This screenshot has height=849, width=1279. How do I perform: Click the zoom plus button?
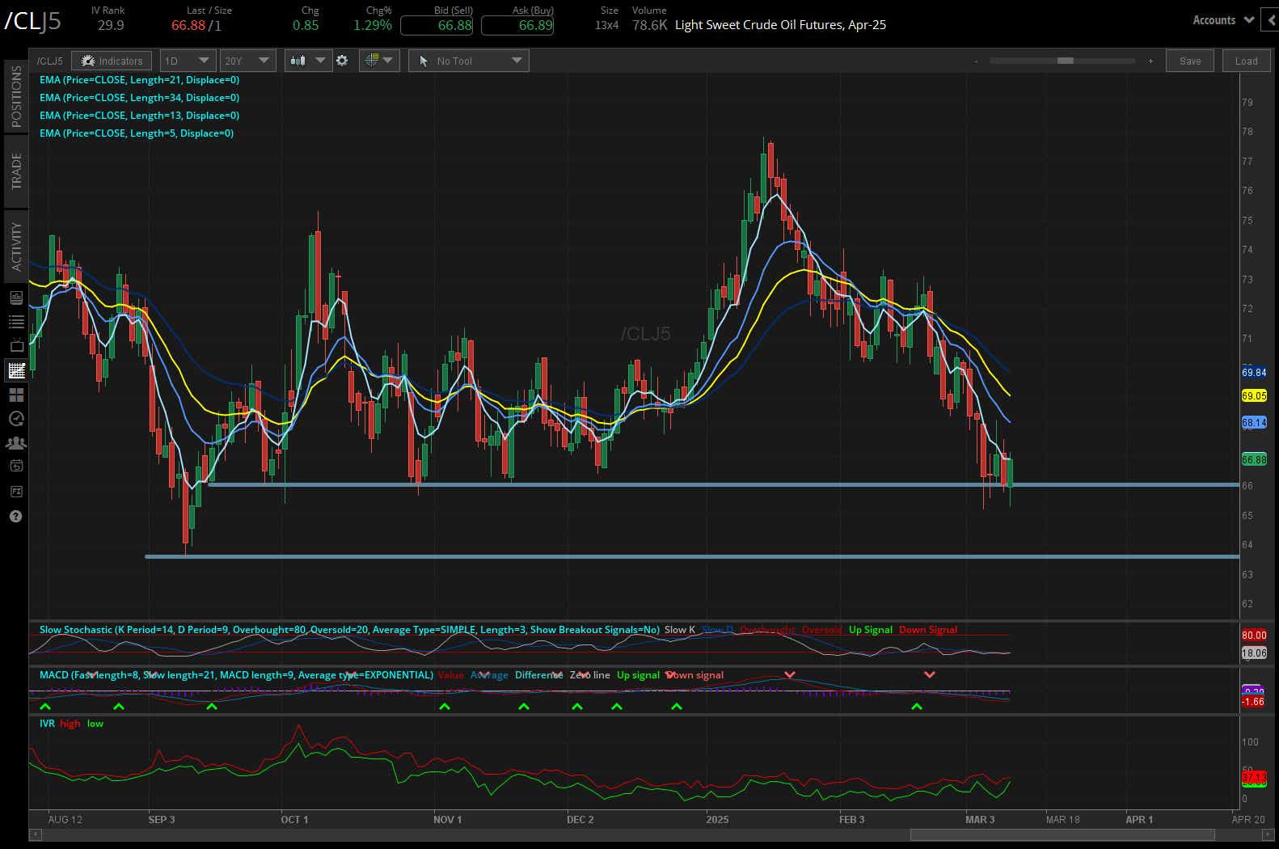[1150, 61]
